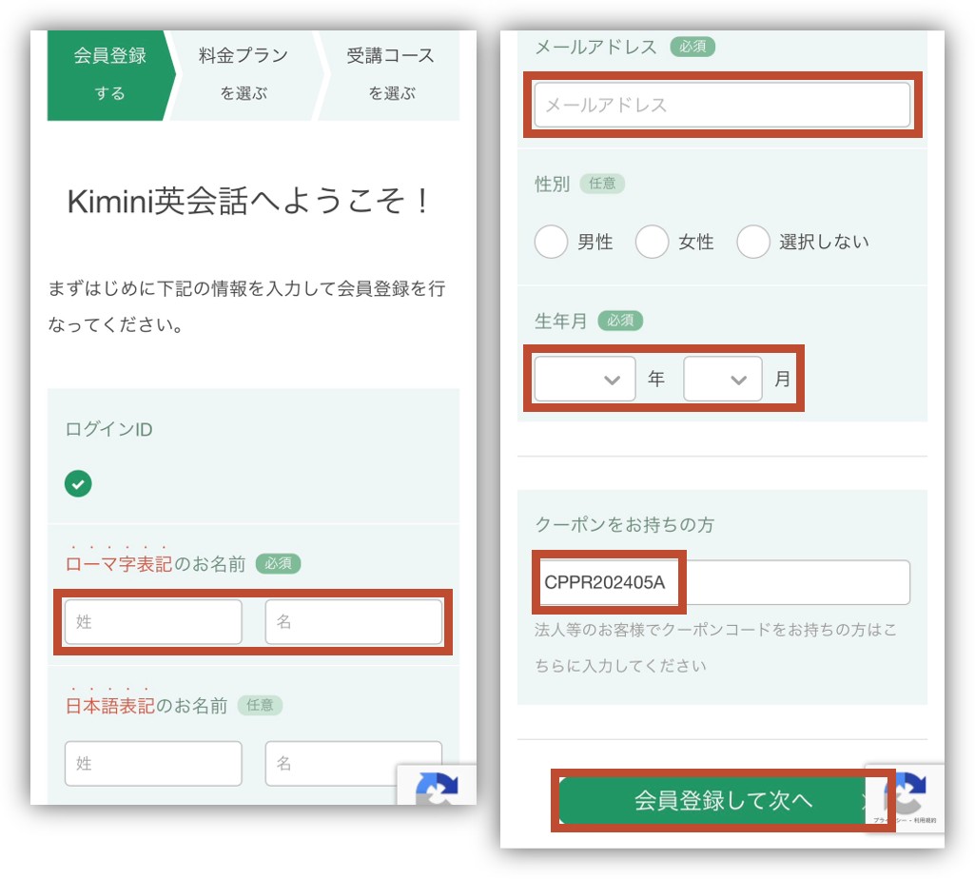Image resolution: width=975 pixels, height=879 pixels.
Task: Click the Japanese surname (姓) field
Action: tap(153, 763)
